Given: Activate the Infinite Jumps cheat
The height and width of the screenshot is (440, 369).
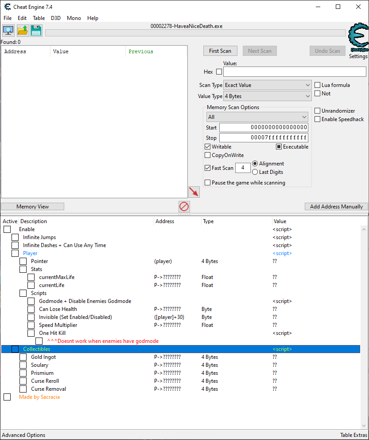Looking at the screenshot, I should click(15, 237).
